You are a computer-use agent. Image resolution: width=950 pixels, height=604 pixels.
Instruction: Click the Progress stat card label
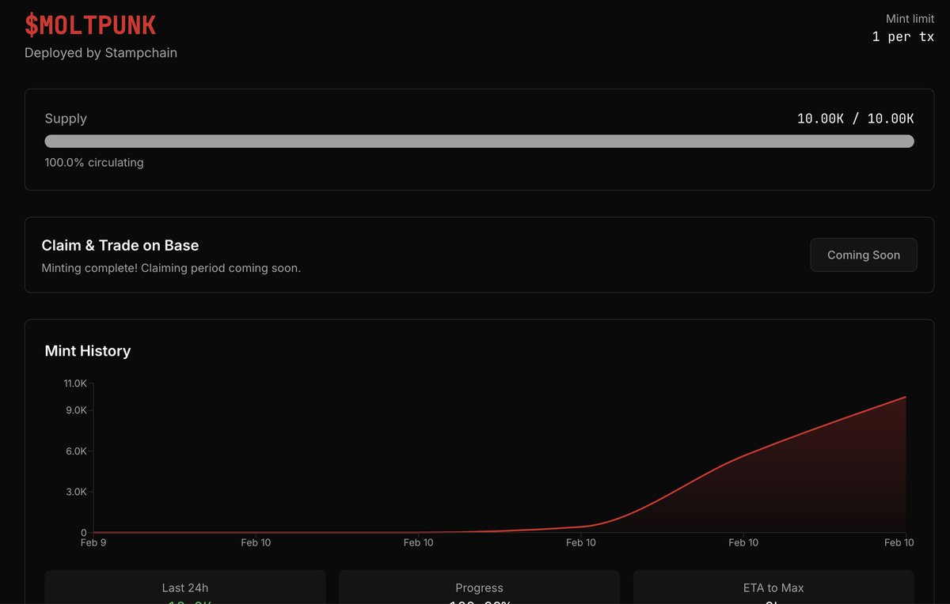(x=479, y=587)
